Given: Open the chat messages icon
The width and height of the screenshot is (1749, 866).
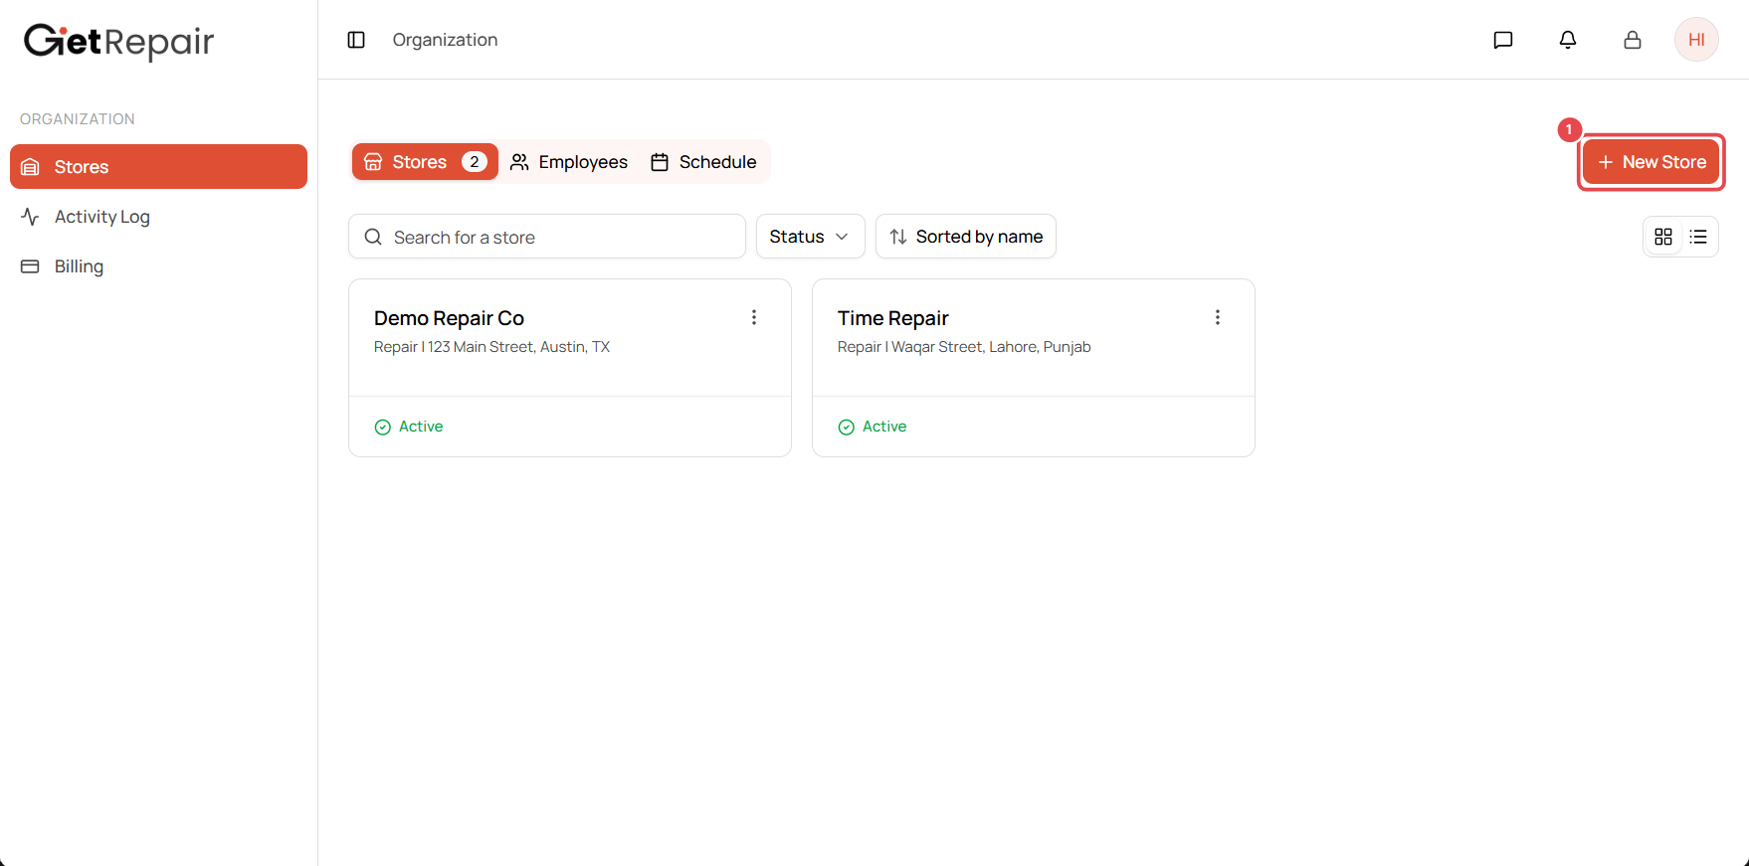Looking at the screenshot, I should (1503, 40).
